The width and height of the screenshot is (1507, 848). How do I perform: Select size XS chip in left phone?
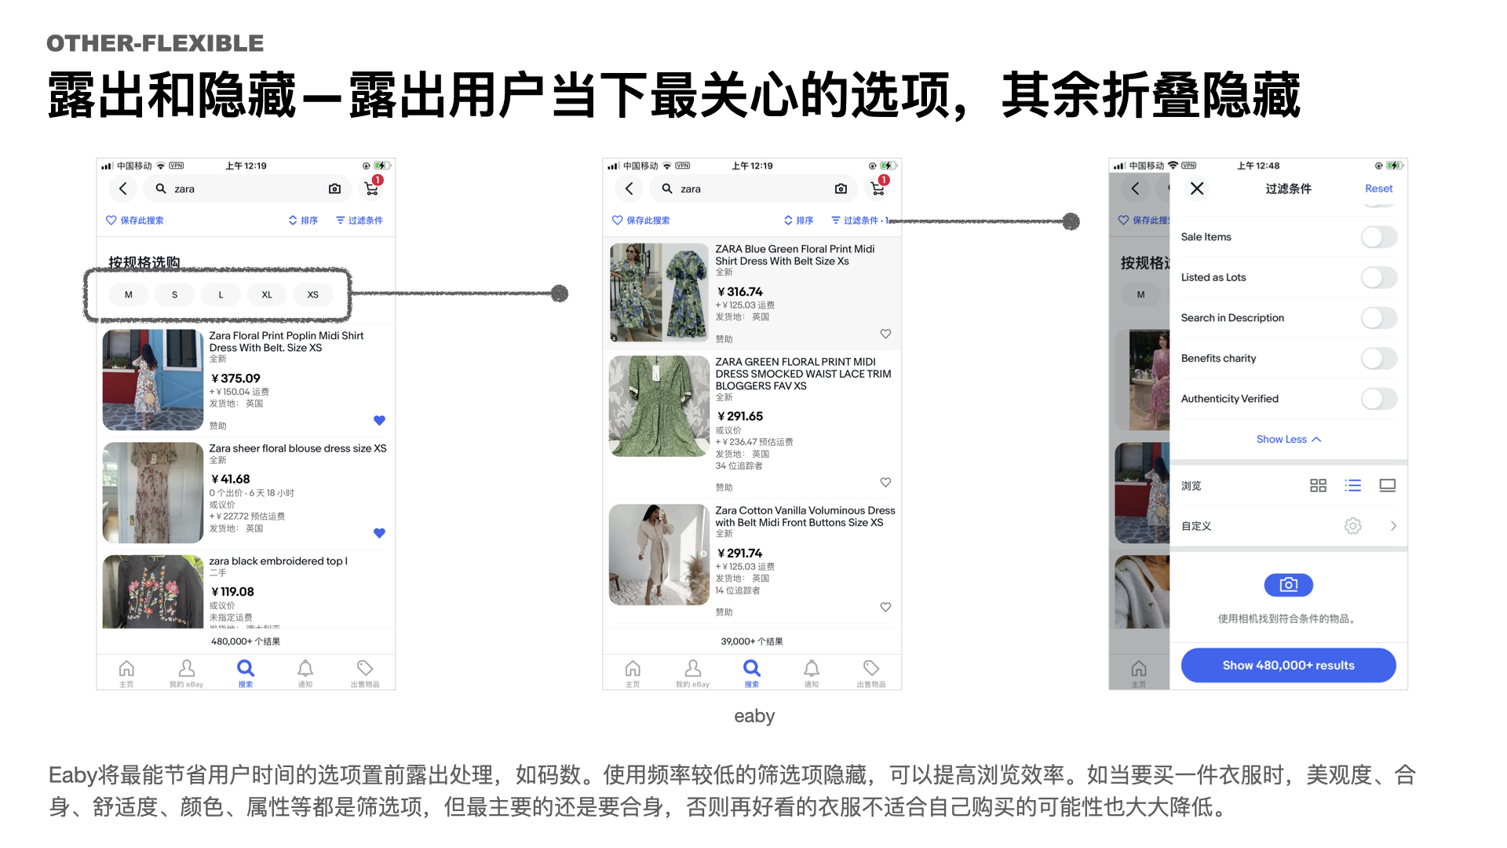click(x=313, y=294)
